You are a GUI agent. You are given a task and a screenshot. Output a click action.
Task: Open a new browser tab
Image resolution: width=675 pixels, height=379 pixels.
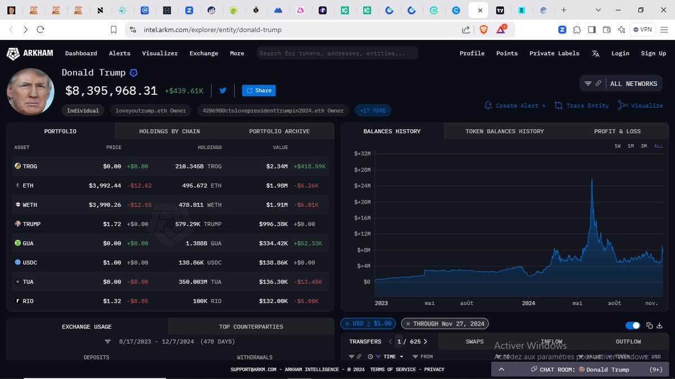[x=564, y=10]
